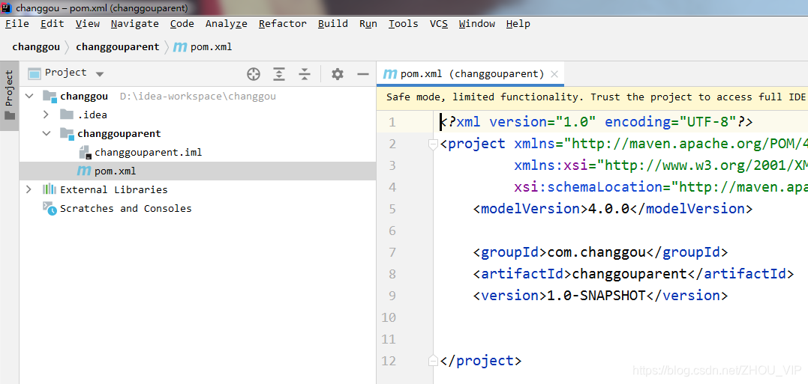
Task: Expand the External Libraries node
Action: coord(29,189)
